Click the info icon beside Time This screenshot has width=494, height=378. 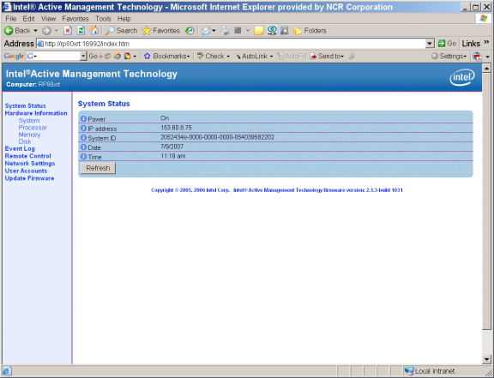click(x=83, y=157)
